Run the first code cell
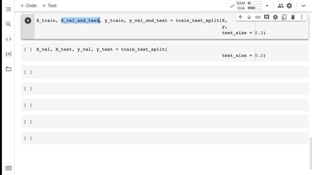The width and height of the screenshot is (312, 175). pos(28,20)
